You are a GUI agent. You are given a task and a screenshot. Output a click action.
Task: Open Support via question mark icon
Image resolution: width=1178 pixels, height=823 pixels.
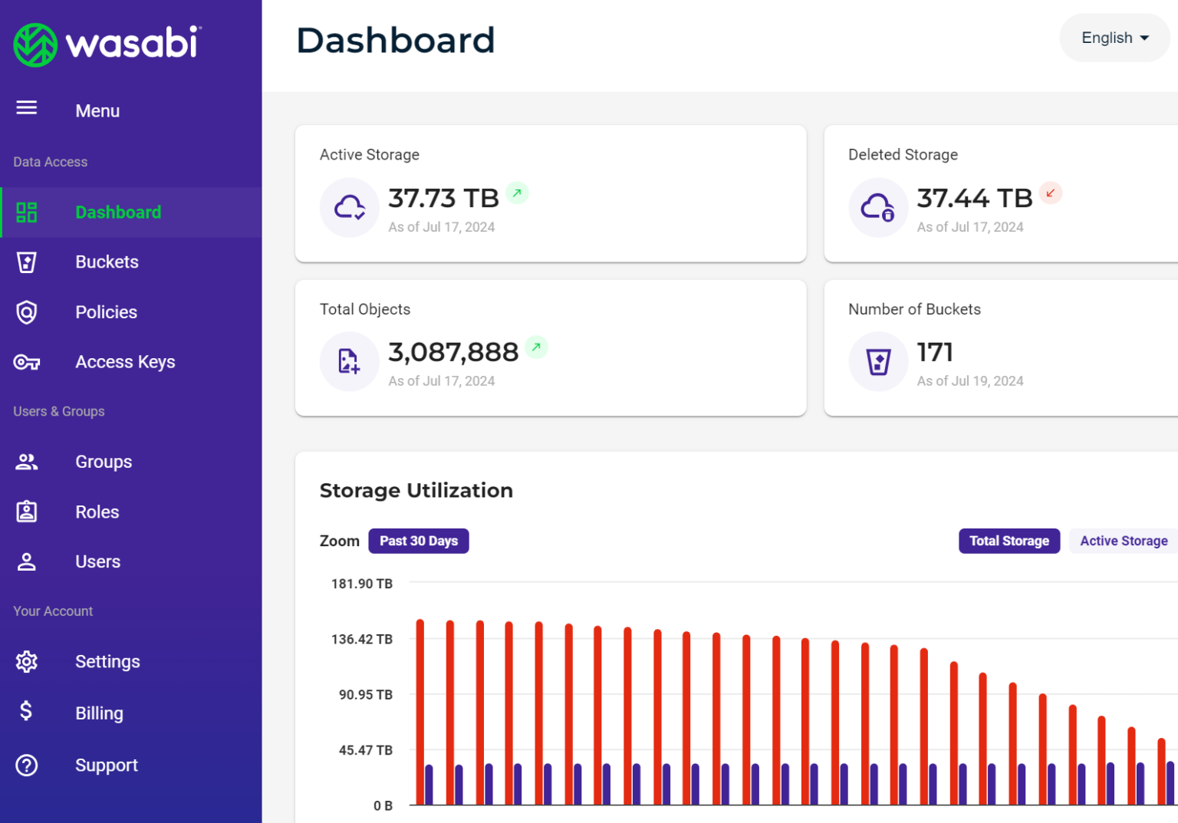[27, 765]
